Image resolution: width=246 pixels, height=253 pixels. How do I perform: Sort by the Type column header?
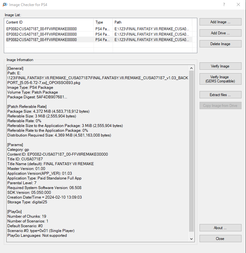tap(103, 22)
